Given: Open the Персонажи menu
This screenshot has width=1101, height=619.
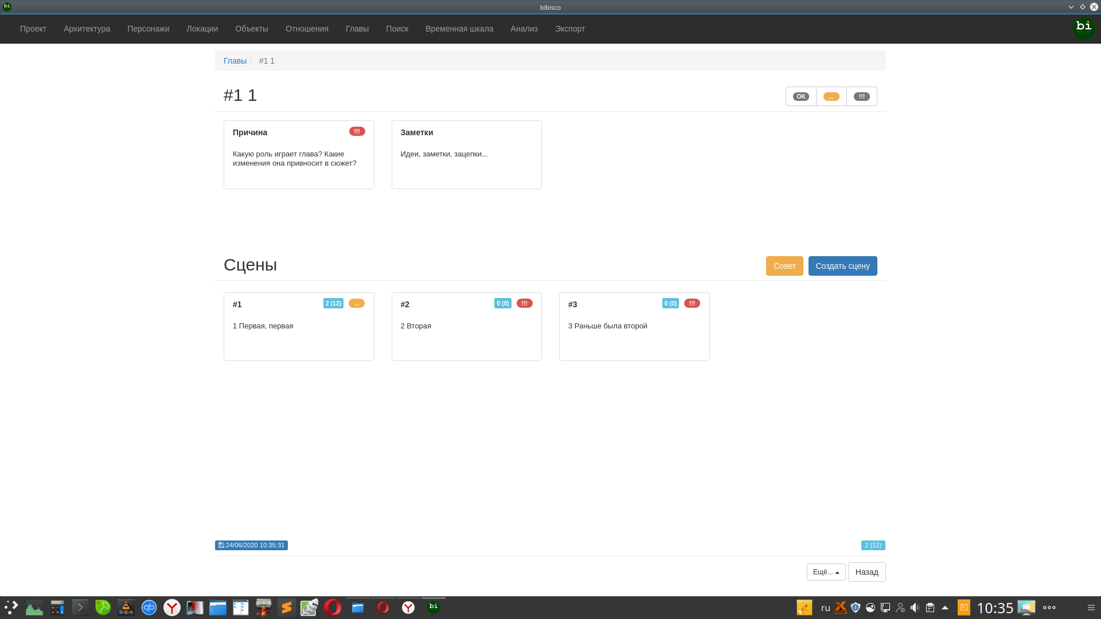Looking at the screenshot, I should pyautogui.click(x=148, y=29).
